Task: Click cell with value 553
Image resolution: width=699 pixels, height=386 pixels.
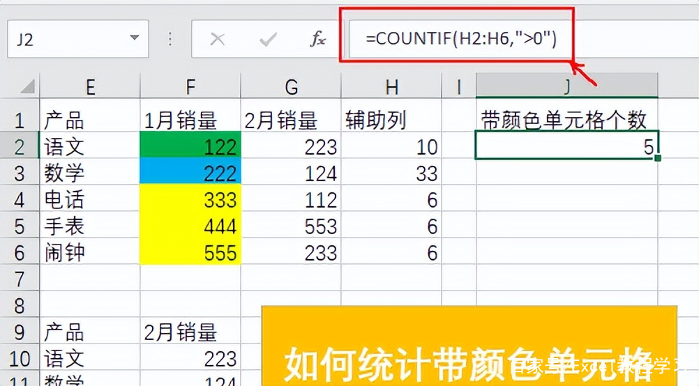Action: tap(291, 224)
